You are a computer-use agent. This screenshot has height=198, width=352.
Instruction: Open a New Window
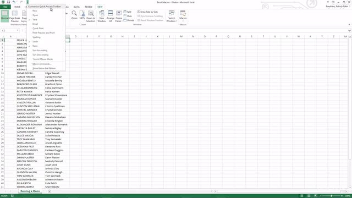point(101,16)
